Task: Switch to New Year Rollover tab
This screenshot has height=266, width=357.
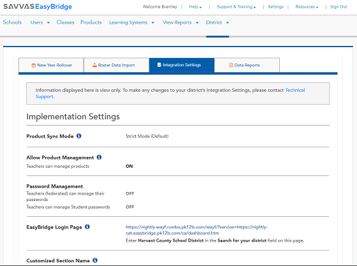Action: (x=51, y=65)
